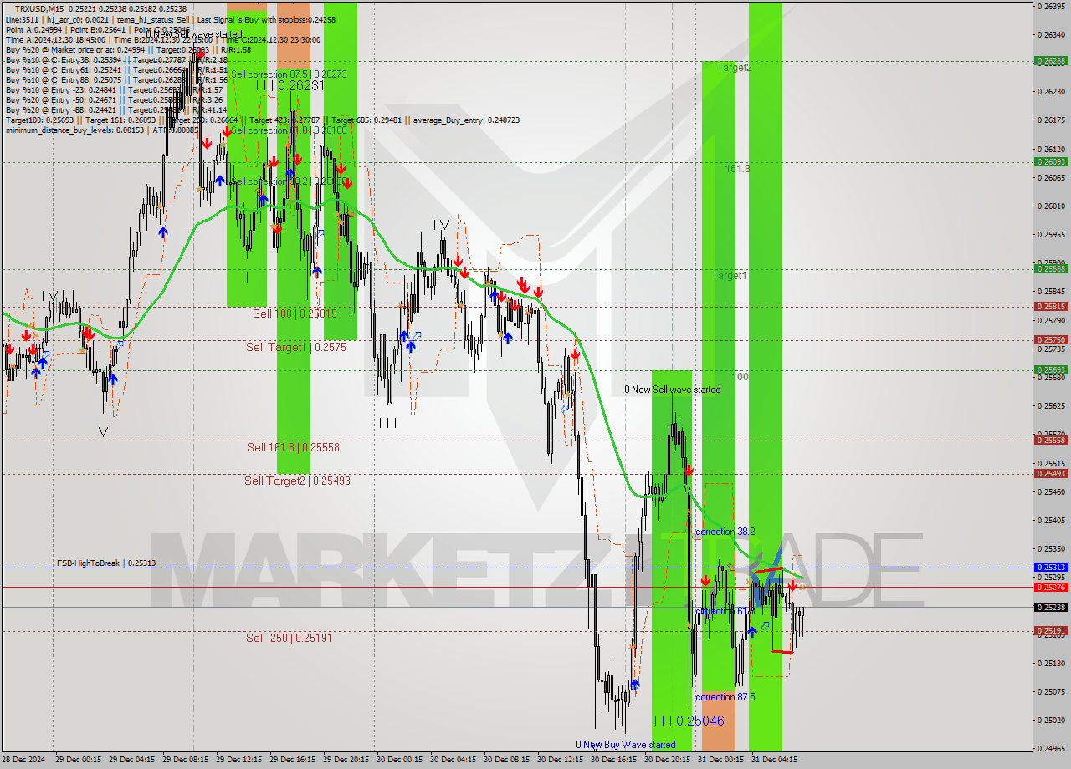Image resolution: width=1071 pixels, height=769 pixels.
Task: Click the 0.26395 price axis value
Action: (x=1051, y=6)
